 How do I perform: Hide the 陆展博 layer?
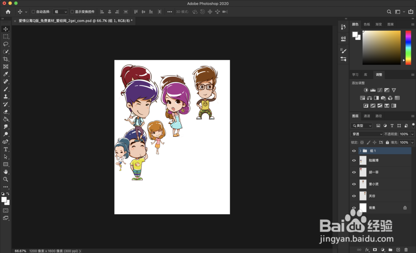click(x=354, y=160)
